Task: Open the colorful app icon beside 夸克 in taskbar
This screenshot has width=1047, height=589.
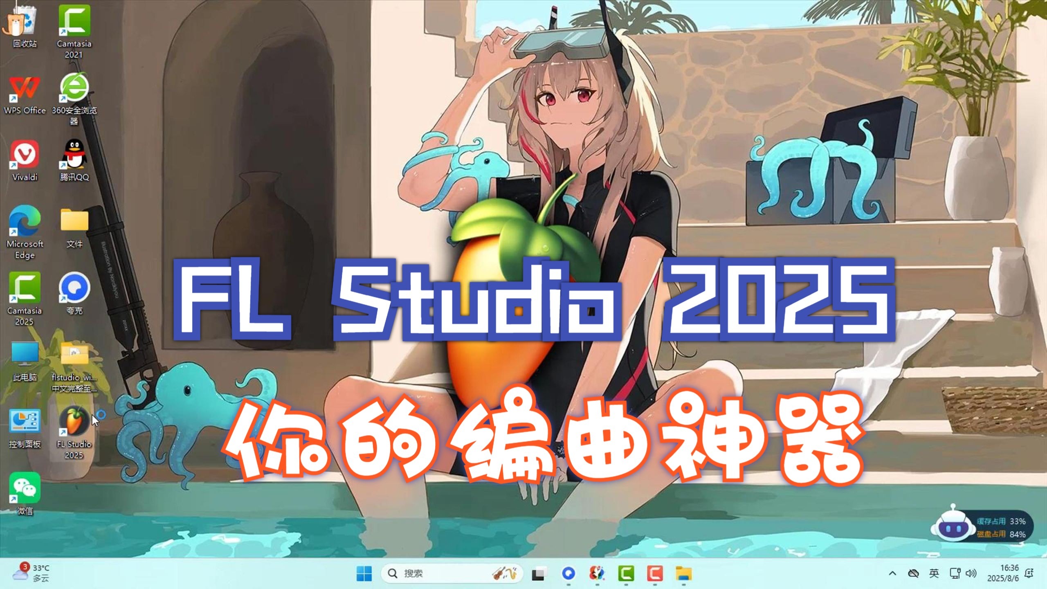Action: tap(597, 573)
